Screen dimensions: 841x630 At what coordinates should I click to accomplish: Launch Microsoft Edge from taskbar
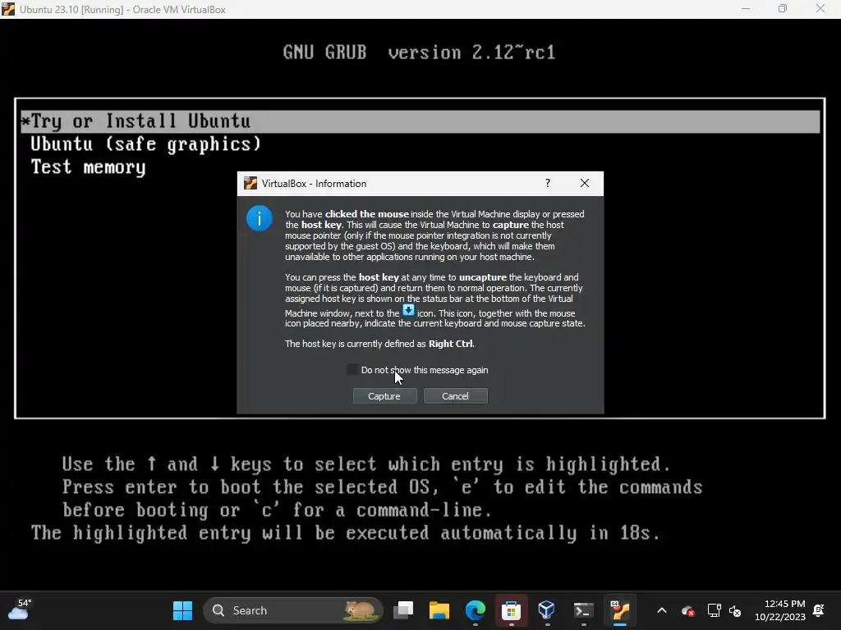click(x=476, y=610)
